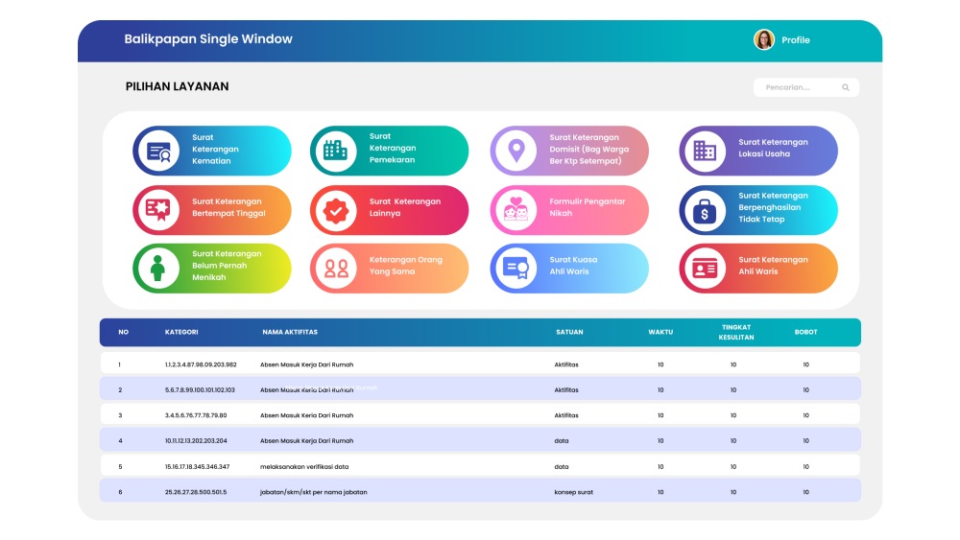Open the Berpenghasilan Tidak Tetap briefcase icon
Screen dimensions: 960x540
point(705,210)
